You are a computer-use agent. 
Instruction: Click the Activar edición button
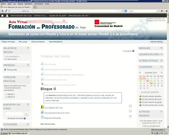pos(157,42)
